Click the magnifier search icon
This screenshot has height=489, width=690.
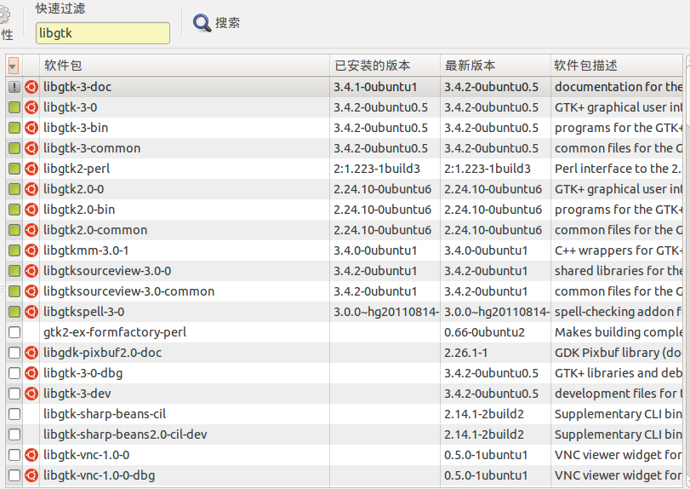coord(202,22)
